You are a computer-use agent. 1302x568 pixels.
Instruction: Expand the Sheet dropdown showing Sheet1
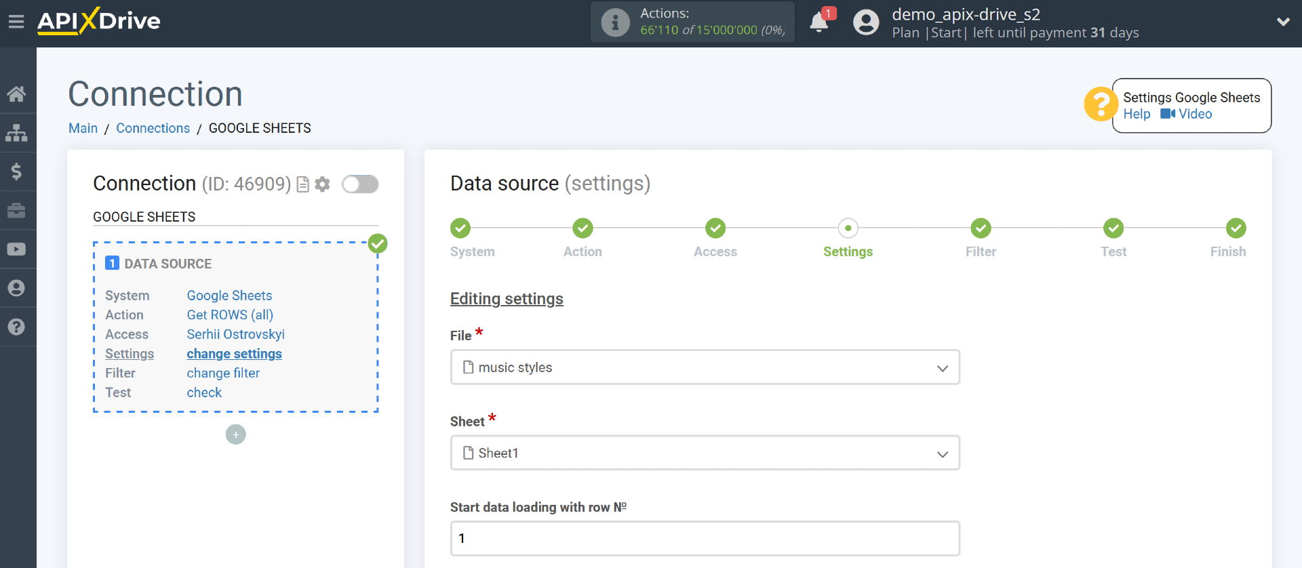705,453
